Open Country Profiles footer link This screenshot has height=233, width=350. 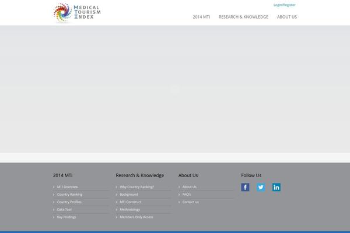click(69, 202)
